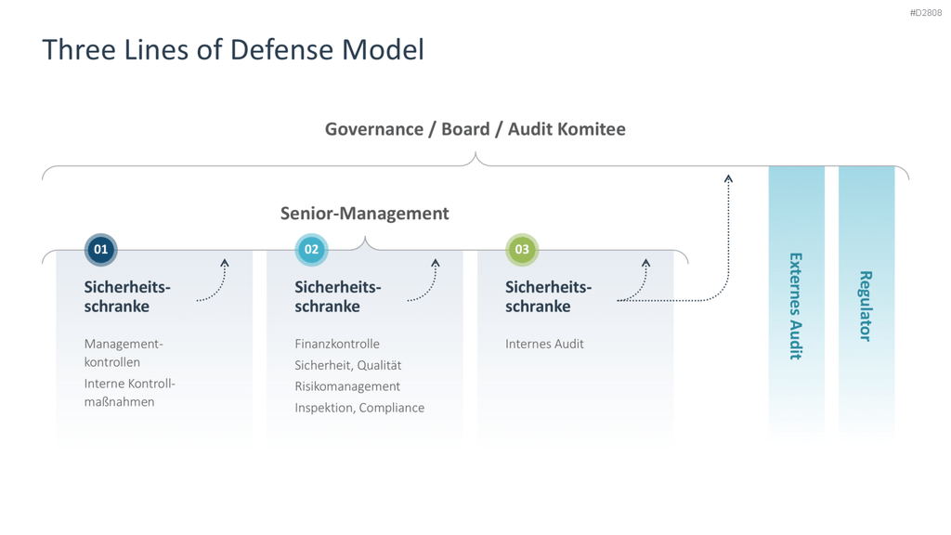Click the green 03 circle badge
This screenshot has width=951, height=535.
[x=522, y=249]
